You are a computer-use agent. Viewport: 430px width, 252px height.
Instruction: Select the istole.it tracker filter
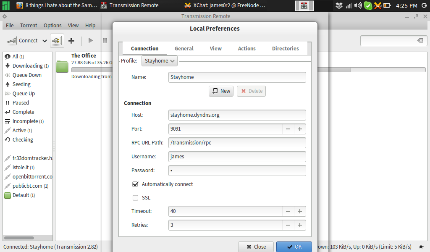click(x=19, y=168)
